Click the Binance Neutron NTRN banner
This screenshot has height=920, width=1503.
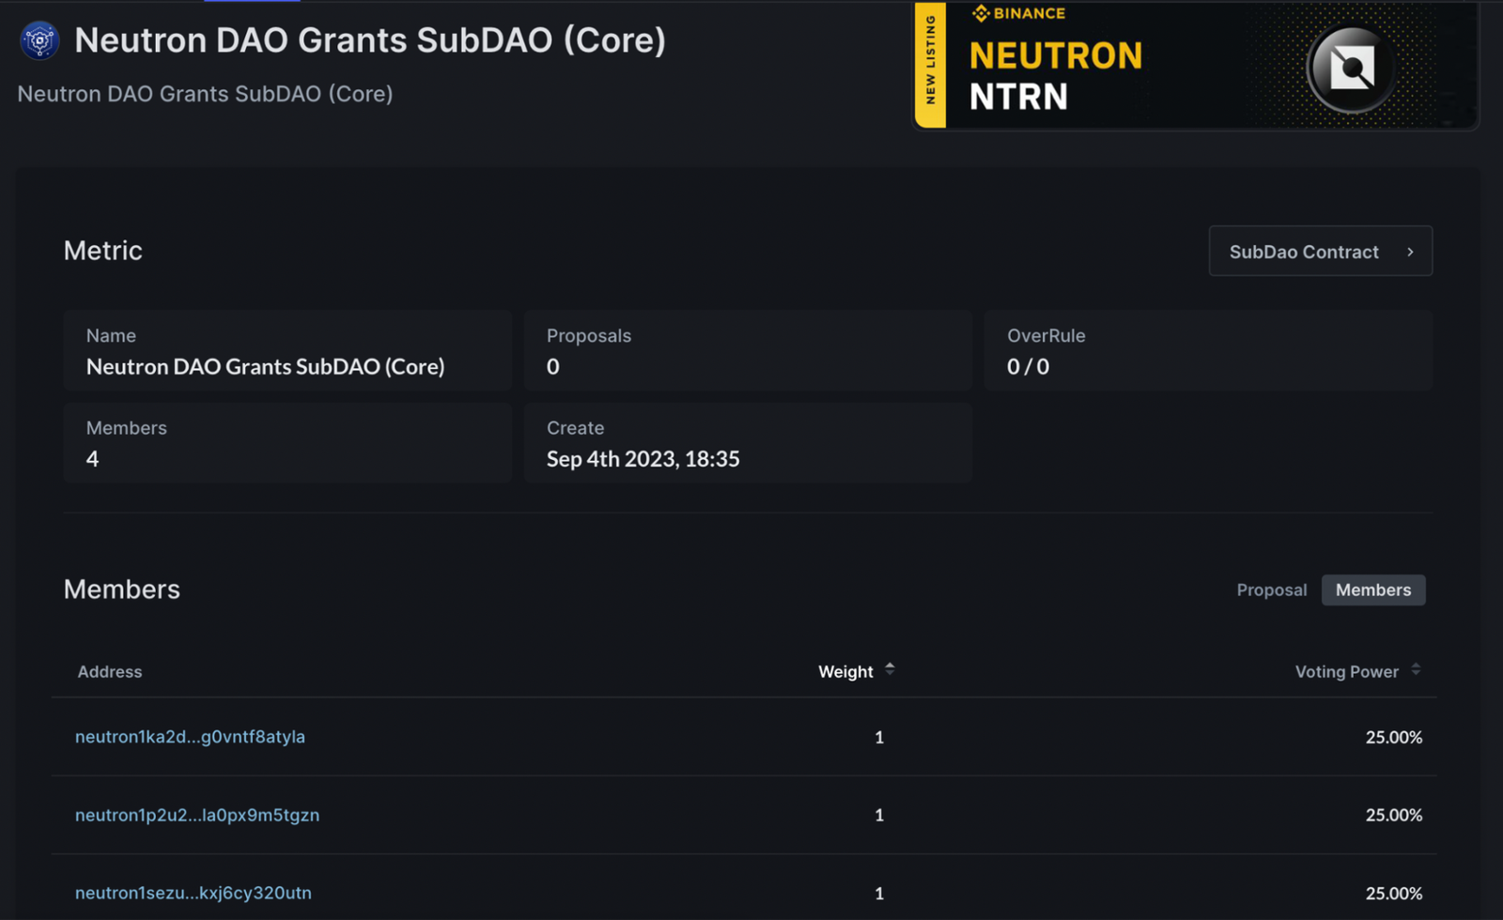[1196, 65]
